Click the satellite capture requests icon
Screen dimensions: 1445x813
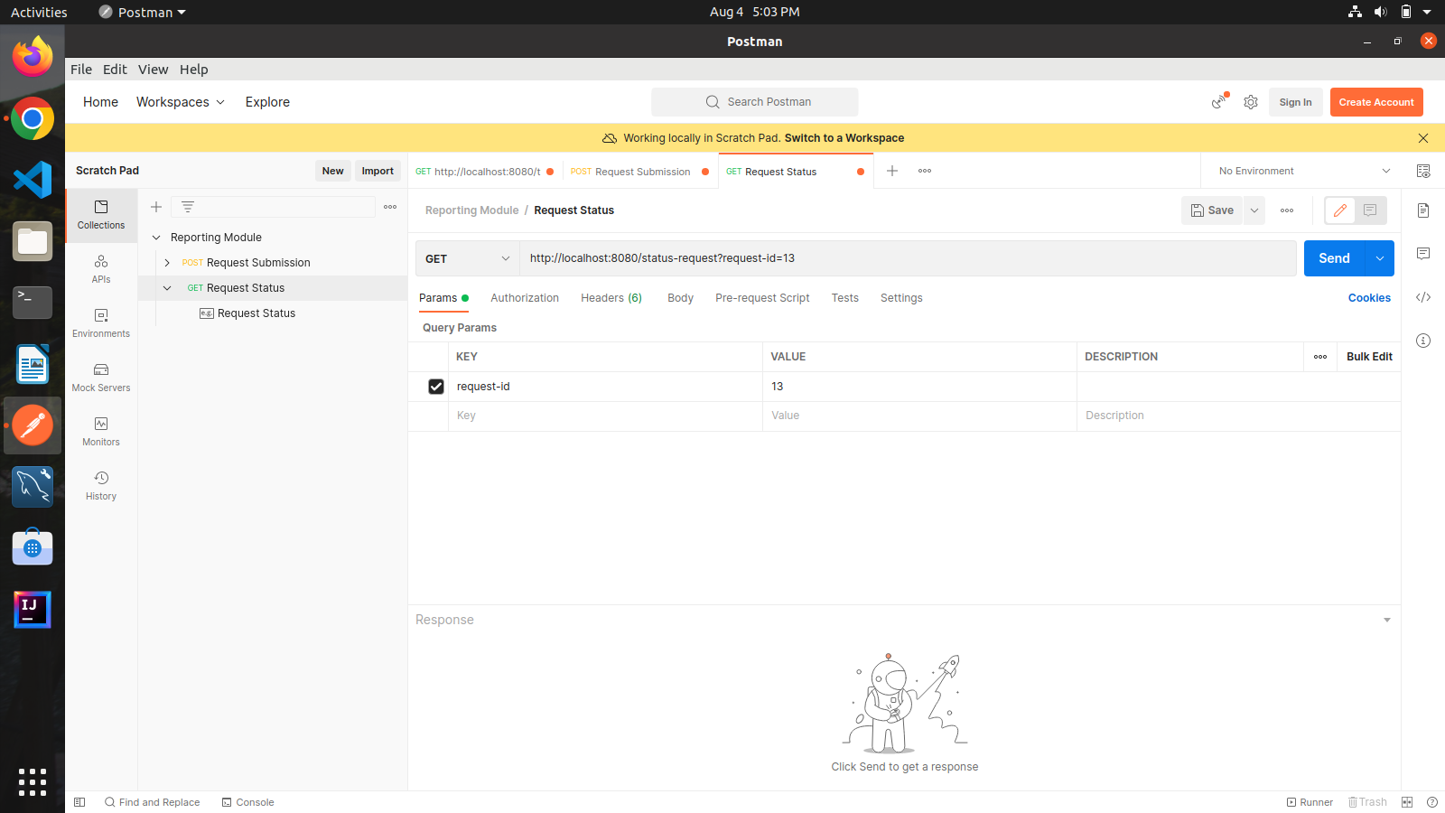coord(1220,101)
